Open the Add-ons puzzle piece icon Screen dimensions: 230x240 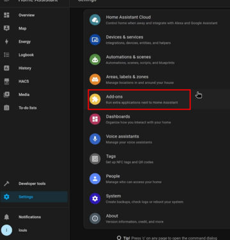tap(95, 99)
